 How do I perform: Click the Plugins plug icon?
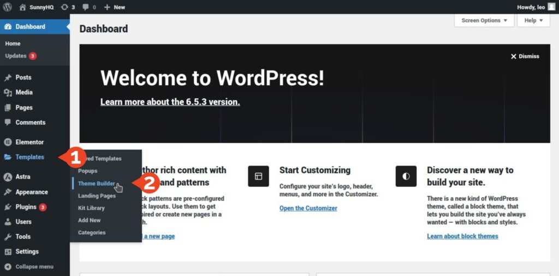(8, 207)
